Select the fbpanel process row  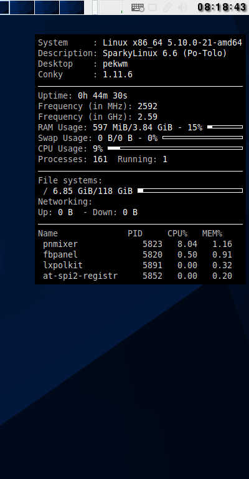point(138,254)
